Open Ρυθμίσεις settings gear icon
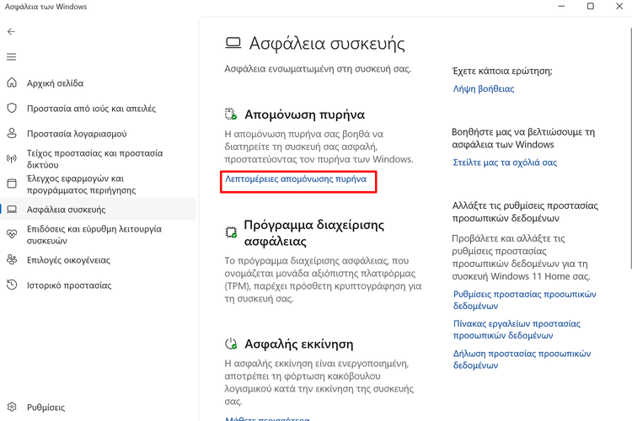 coord(12,408)
